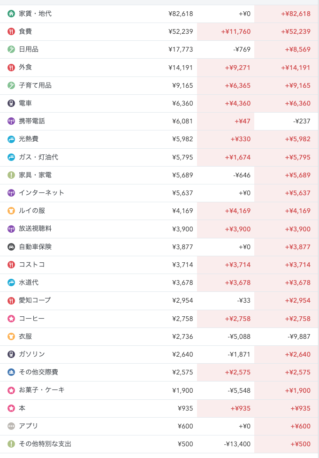Click the signal icon beside 携帯電話
The width and height of the screenshot is (319, 458).
(x=11, y=121)
